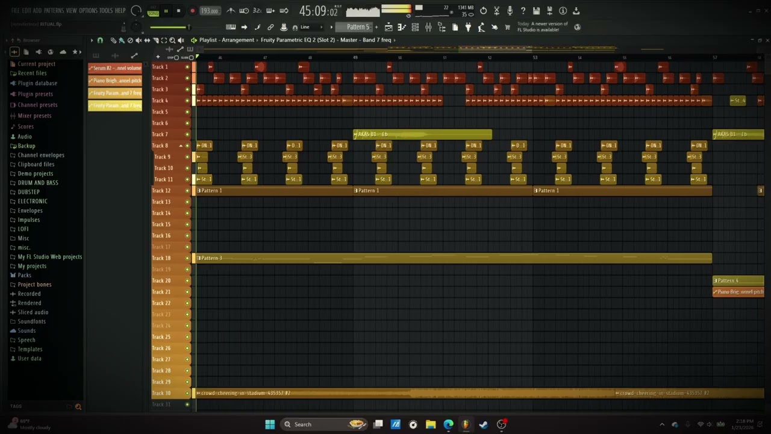Mute Track 1 green toggle

click(x=187, y=67)
